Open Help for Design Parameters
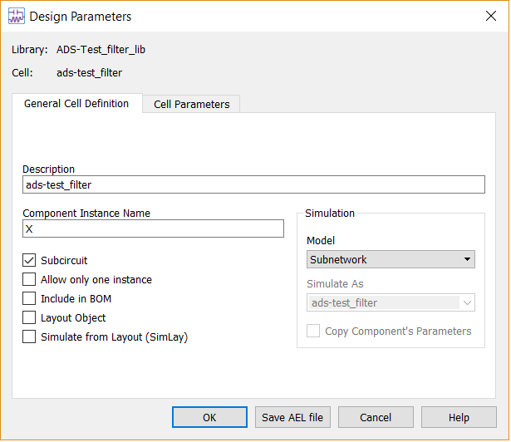Image resolution: width=511 pixels, height=442 pixels. [x=459, y=417]
